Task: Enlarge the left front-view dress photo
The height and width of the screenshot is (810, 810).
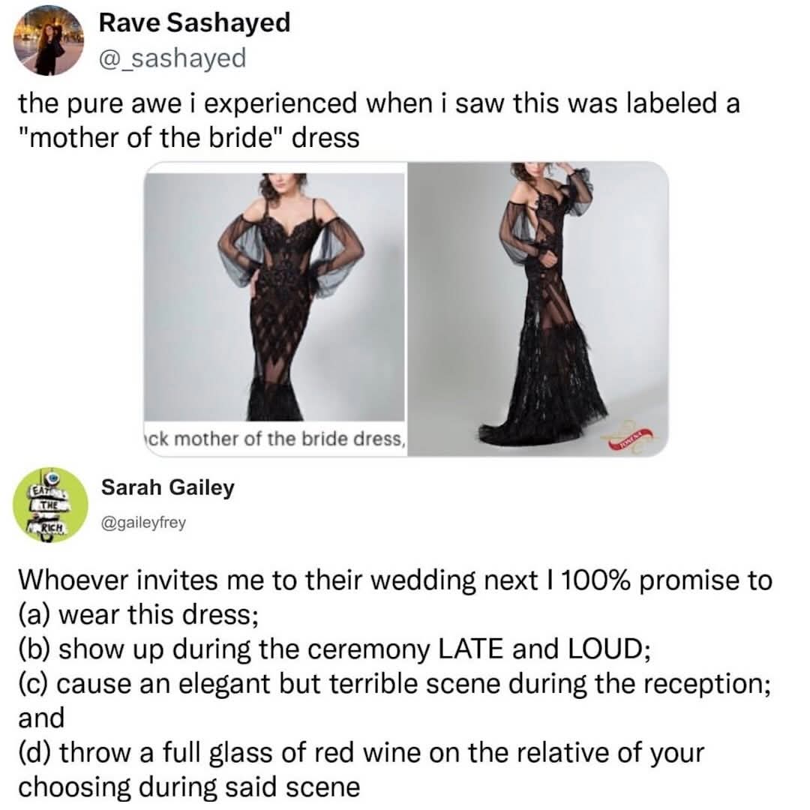Action: 274,296
